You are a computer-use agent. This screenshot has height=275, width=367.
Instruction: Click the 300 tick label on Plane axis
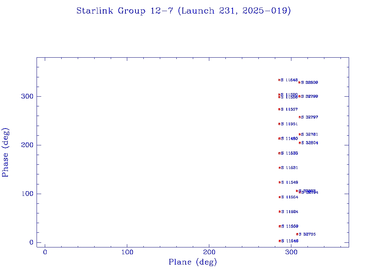[291, 252]
